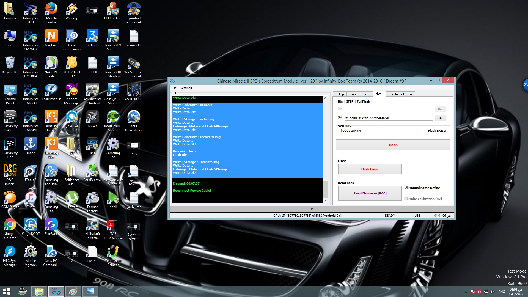Viewport: 528px width, 297px height.
Task: Click the log scrollbar thumb
Action: pos(326,189)
